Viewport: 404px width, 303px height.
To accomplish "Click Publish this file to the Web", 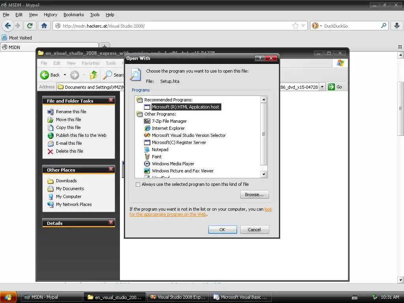I will coord(81,135).
